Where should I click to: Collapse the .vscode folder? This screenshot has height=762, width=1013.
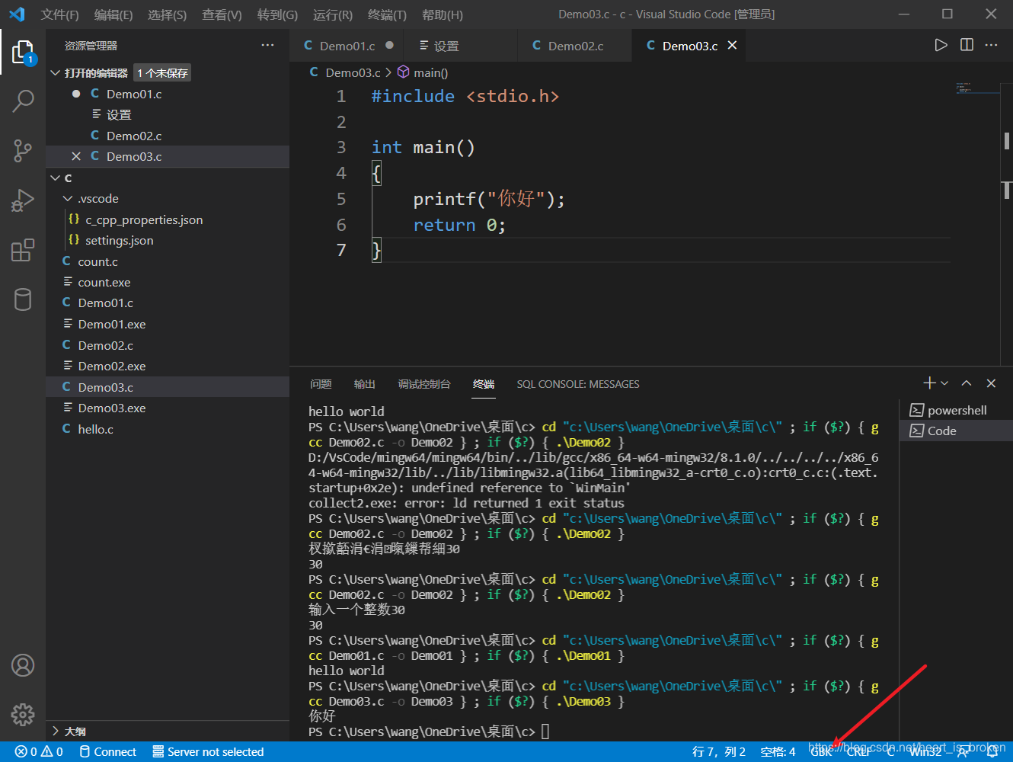coord(68,199)
